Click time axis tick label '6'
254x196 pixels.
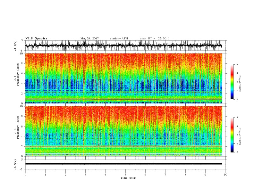tap(145, 175)
